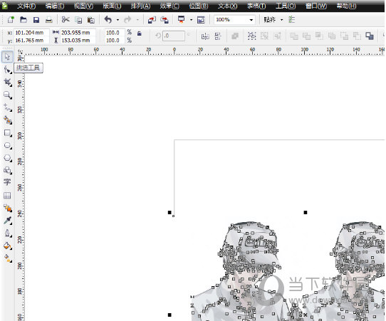Click the Application launcher icon
386x321 pixels.
tap(181, 19)
